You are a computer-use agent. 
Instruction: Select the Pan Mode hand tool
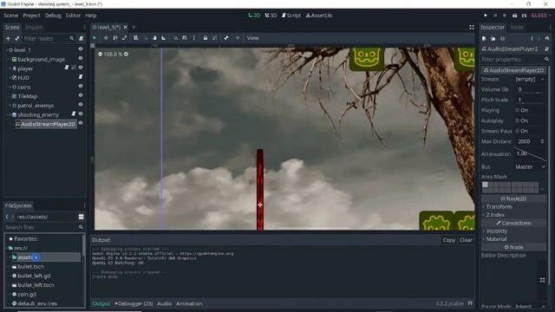154,38
